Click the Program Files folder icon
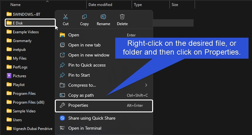 pyautogui.click(x=9, y=93)
